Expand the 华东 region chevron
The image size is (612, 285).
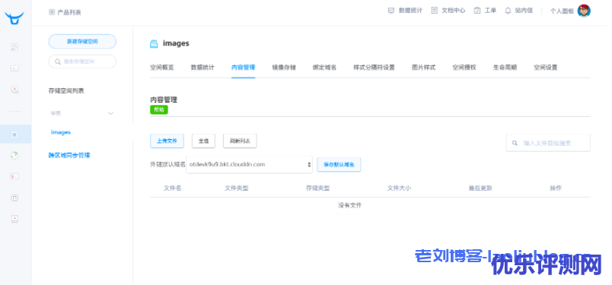(110, 113)
